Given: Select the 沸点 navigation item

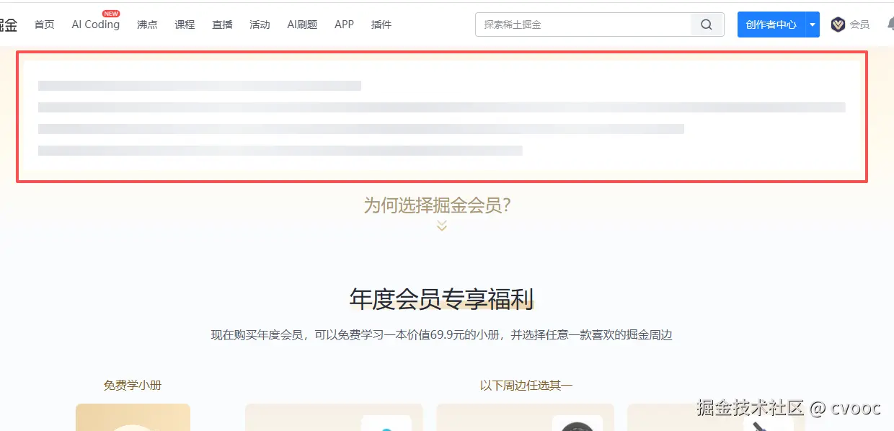Looking at the screenshot, I should [x=147, y=24].
